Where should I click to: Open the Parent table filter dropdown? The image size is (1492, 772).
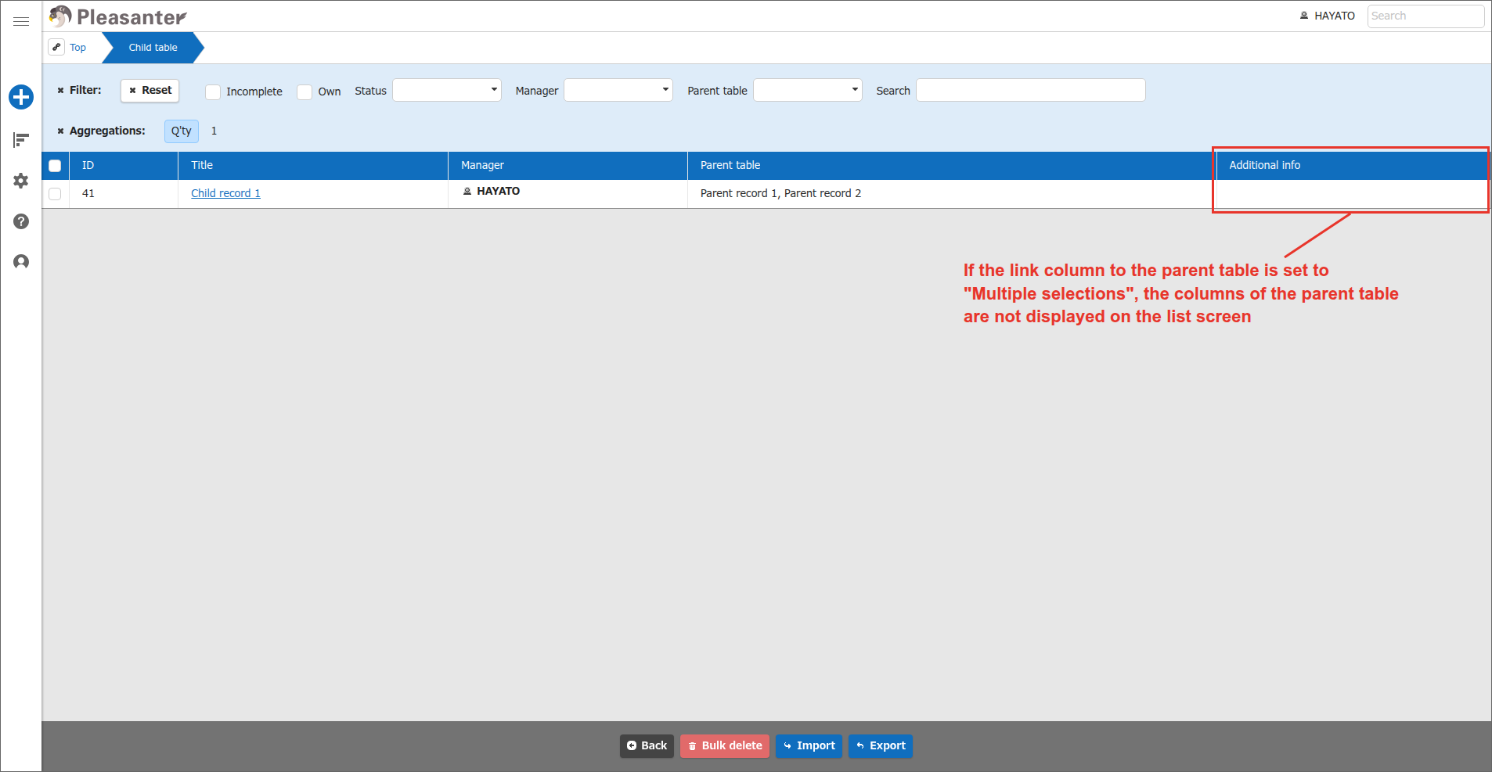pos(808,90)
